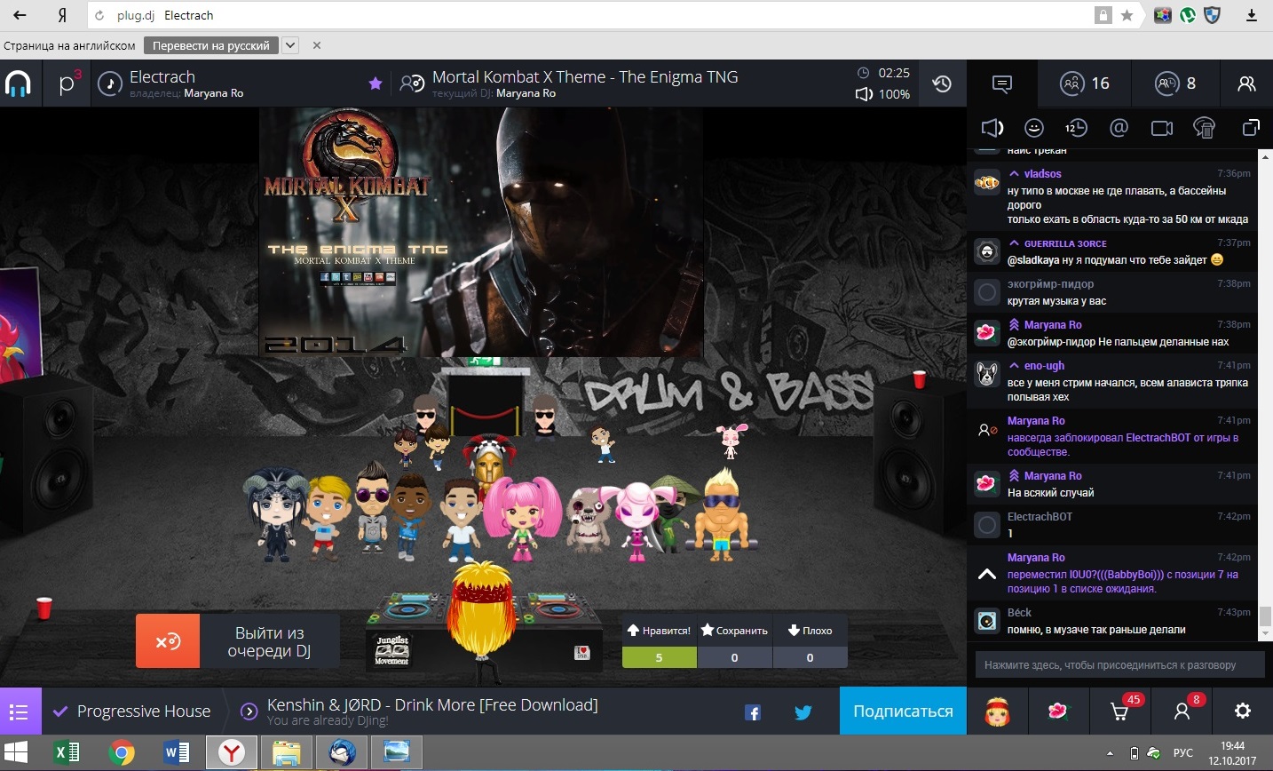
Task: Close the translation bar
Action: (317, 45)
